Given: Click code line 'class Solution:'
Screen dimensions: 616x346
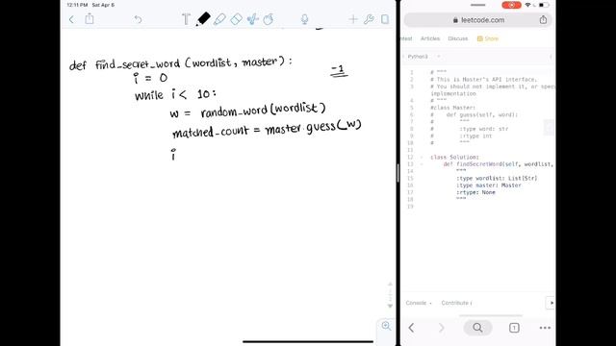Looking at the screenshot, I should coord(454,158).
